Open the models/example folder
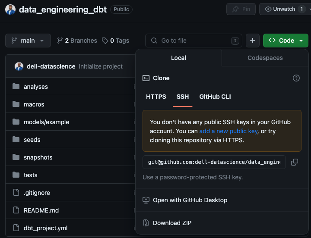Screen dimensions: 311x238 (x=46, y=122)
